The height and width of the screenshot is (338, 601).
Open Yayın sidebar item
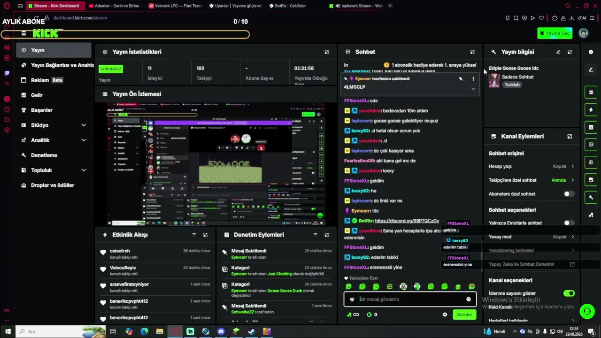[54, 50]
